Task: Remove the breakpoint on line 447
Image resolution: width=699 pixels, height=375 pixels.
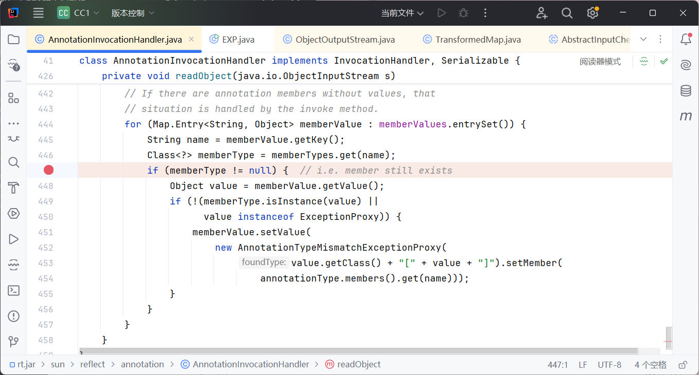Action: (49, 170)
